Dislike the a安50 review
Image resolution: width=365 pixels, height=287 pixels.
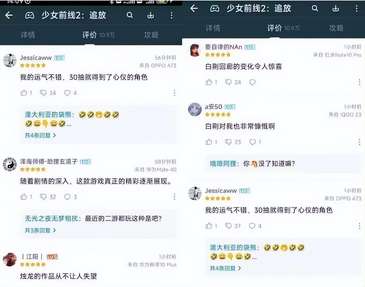228,142
